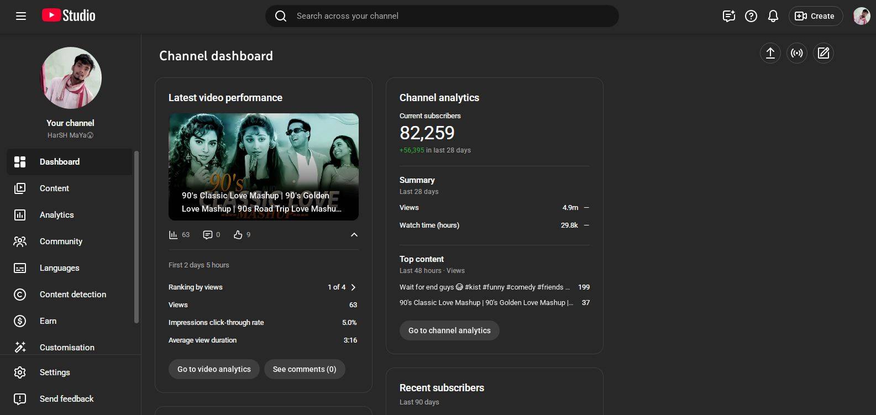Open the send feedback icon in header
The image size is (876, 415).
728,16
